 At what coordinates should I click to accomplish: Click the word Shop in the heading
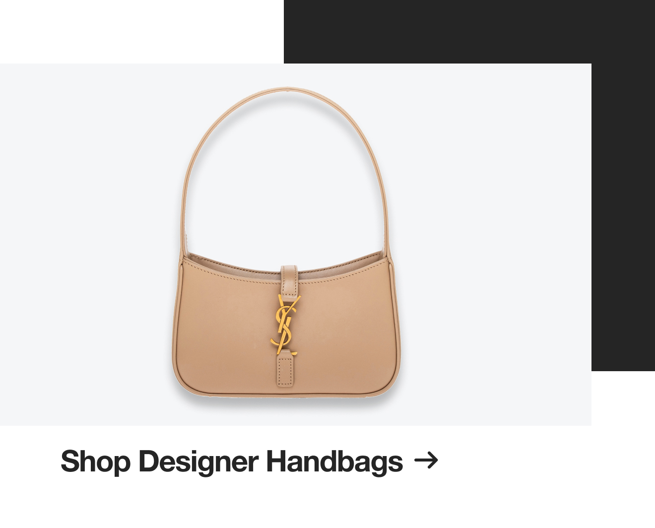95,462
